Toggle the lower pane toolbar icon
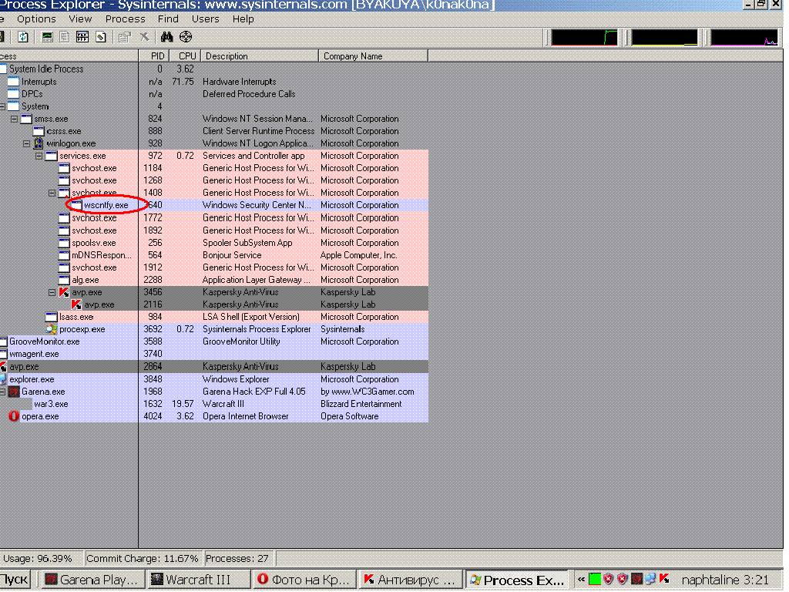Image resolution: width=789 pixels, height=592 pixels. tap(82, 37)
